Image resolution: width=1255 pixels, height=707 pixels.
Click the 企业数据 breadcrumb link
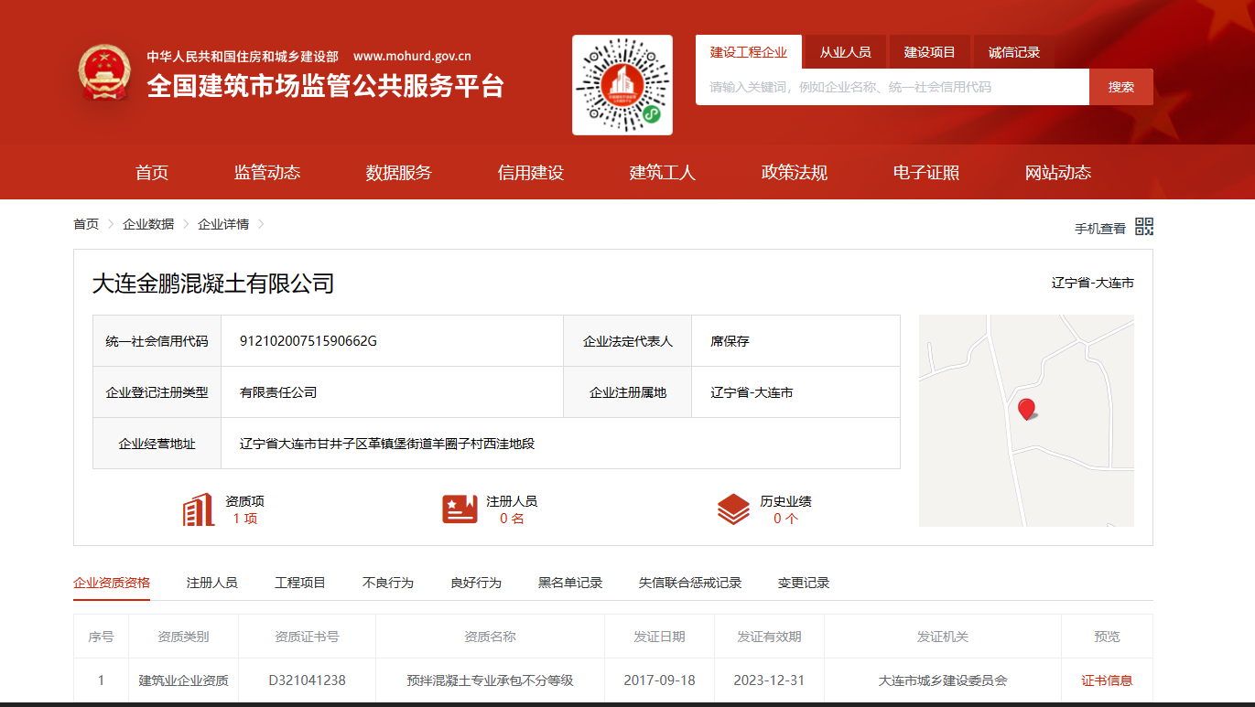(148, 224)
